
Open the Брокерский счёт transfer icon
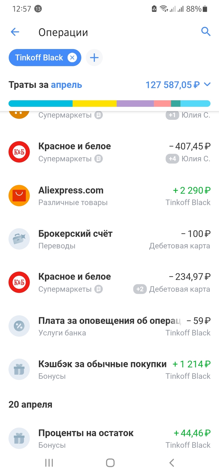point(19,239)
